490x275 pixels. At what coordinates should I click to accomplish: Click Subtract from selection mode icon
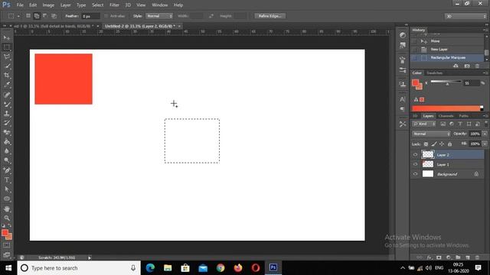pos(45,16)
